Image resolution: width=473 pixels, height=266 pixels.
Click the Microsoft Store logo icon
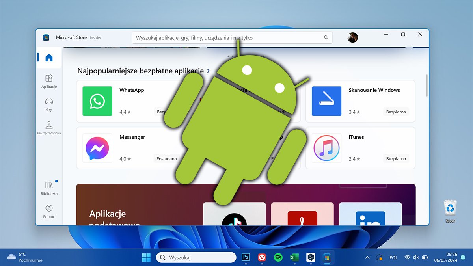46,37
